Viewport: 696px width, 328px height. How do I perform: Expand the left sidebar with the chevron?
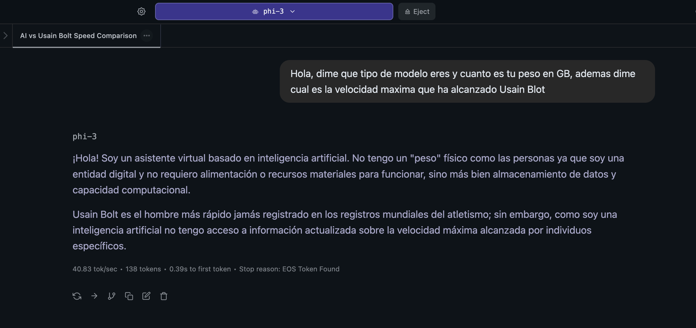(x=6, y=35)
